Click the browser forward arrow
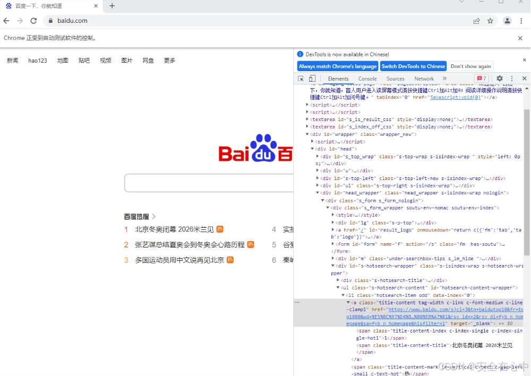 [x=20, y=21]
